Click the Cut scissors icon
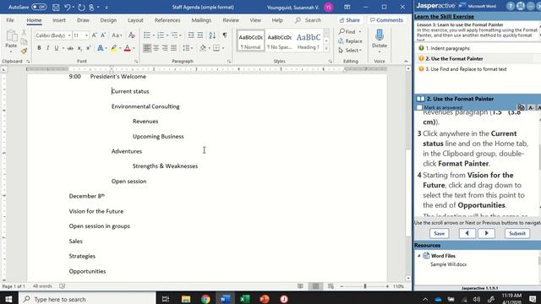541x304 pixels. pos(24,32)
